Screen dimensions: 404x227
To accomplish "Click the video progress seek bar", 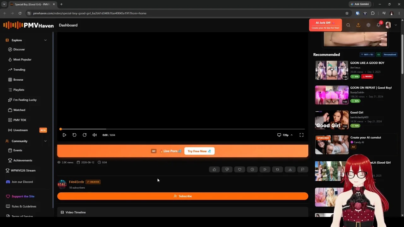I will 182,129.
